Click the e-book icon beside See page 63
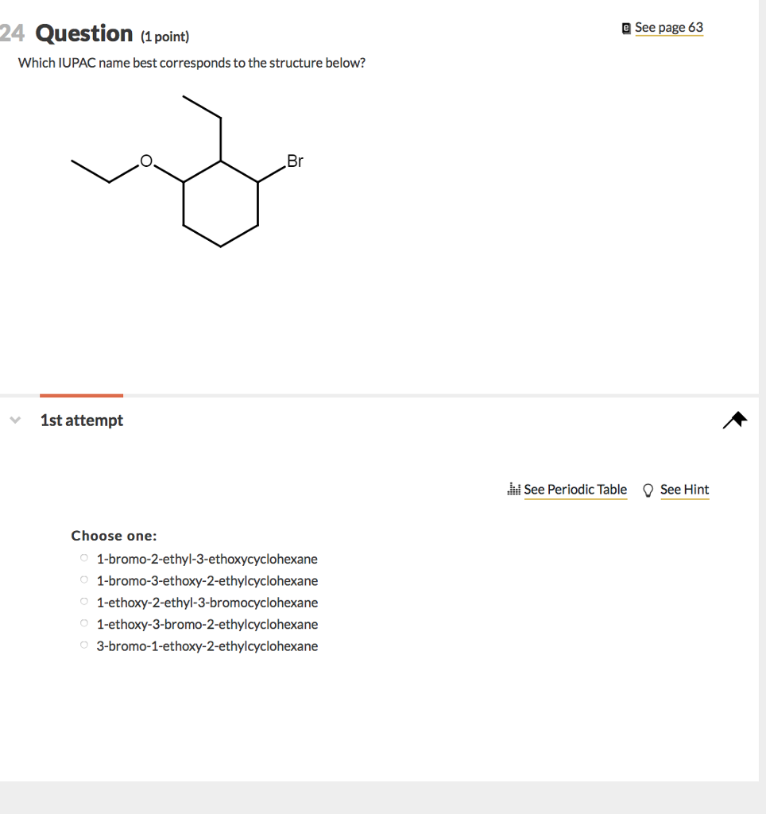The width and height of the screenshot is (766, 814). tap(625, 26)
